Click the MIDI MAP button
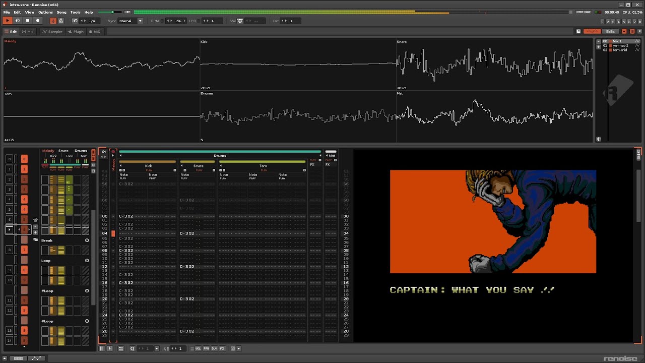 coord(584,12)
